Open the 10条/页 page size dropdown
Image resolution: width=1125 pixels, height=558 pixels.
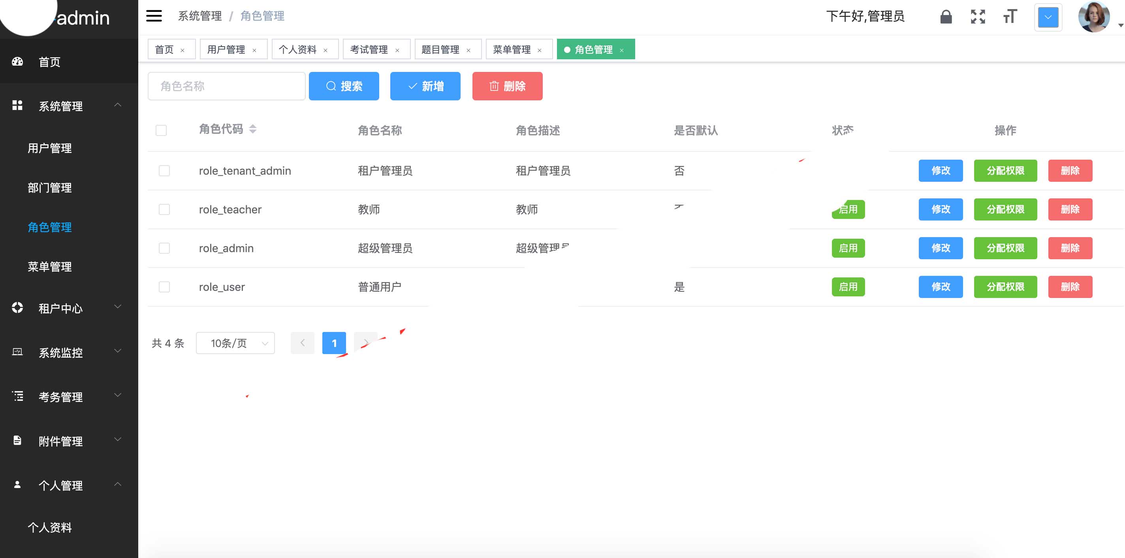pyautogui.click(x=235, y=343)
